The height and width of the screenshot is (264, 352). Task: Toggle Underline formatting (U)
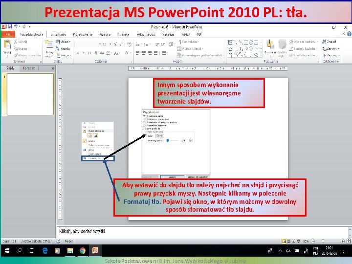89,53
